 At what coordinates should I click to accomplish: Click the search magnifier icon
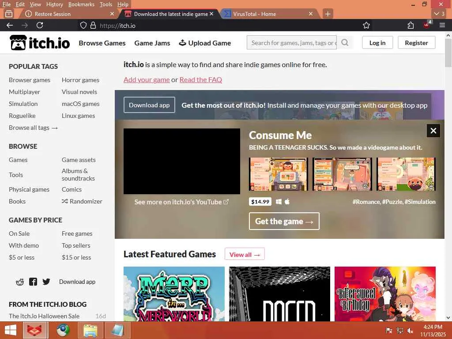(x=345, y=43)
